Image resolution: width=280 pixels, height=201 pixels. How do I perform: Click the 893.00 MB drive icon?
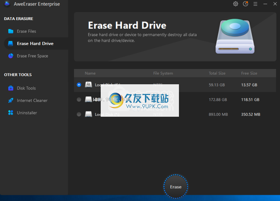(x=88, y=114)
